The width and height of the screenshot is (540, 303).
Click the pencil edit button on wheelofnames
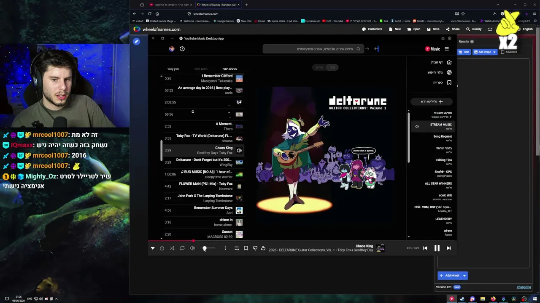(136, 41)
